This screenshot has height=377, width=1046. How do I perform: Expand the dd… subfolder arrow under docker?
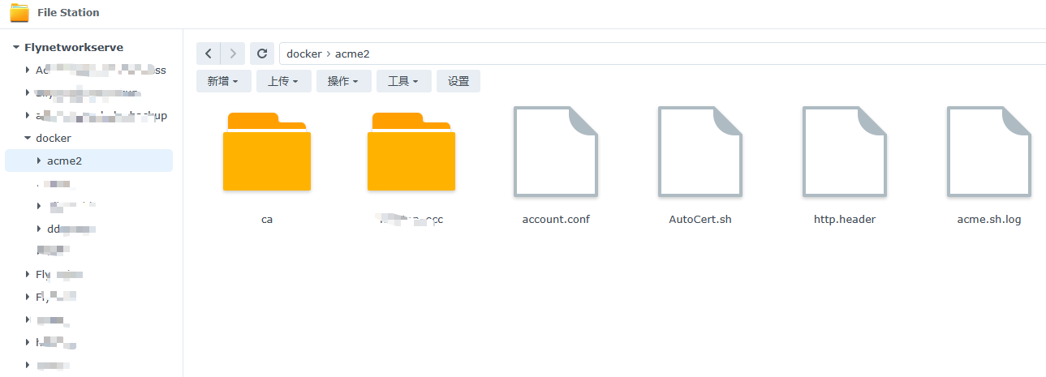(38, 229)
